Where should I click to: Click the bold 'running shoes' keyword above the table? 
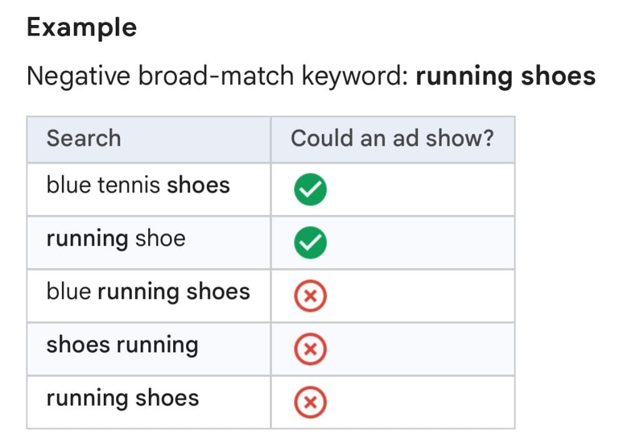click(506, 76)
